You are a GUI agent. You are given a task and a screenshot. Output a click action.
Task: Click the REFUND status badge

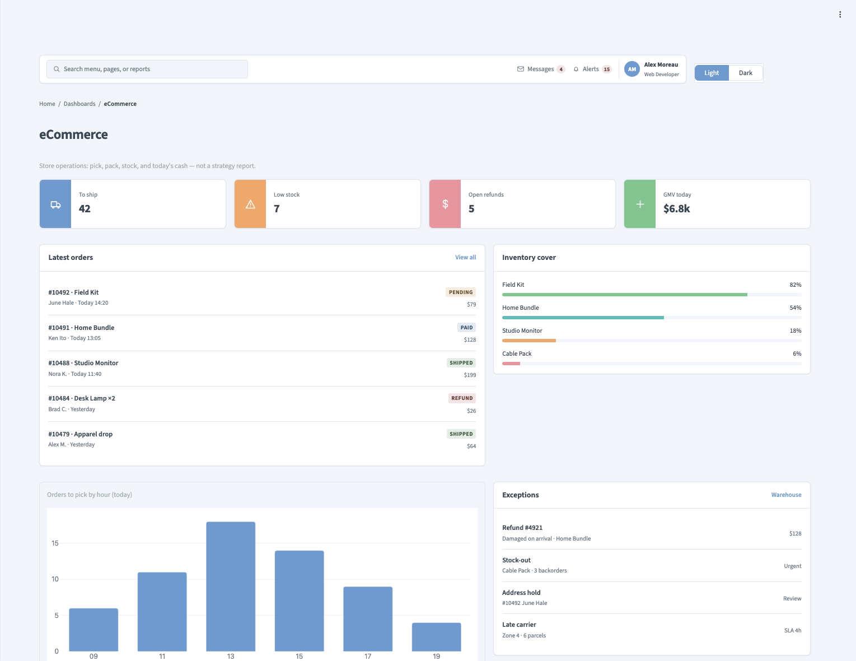462,398
